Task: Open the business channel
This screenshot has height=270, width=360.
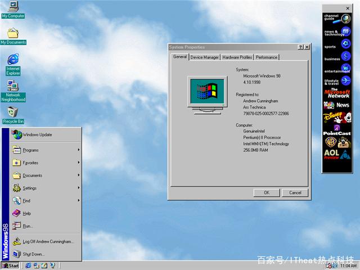Action: point(337,57)
